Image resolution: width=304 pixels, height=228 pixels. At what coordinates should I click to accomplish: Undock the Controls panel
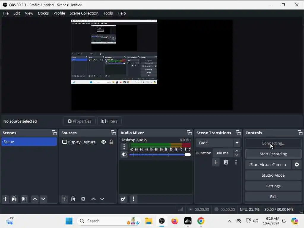click(300, 133)
